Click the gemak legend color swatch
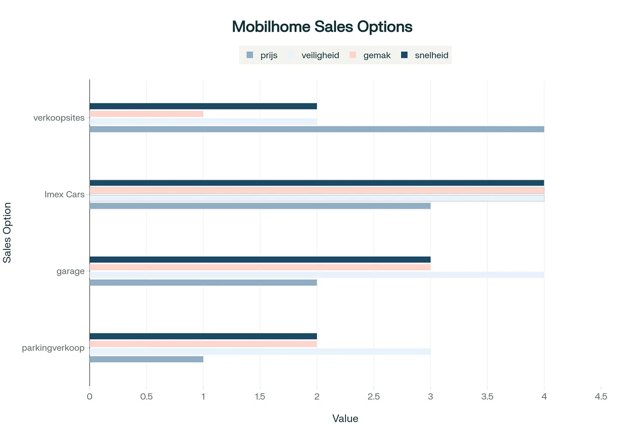The image size is (644, 429). [x=353, y=55]
